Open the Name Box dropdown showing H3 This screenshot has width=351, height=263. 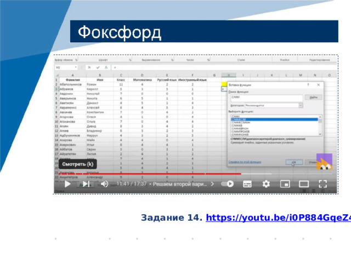click(76, 67)
